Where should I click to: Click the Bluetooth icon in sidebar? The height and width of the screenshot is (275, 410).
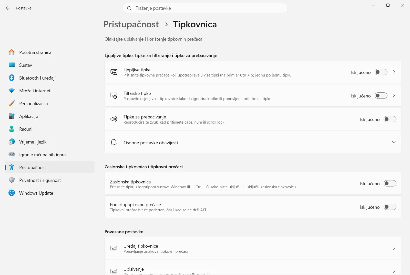[x=12, y=78]
